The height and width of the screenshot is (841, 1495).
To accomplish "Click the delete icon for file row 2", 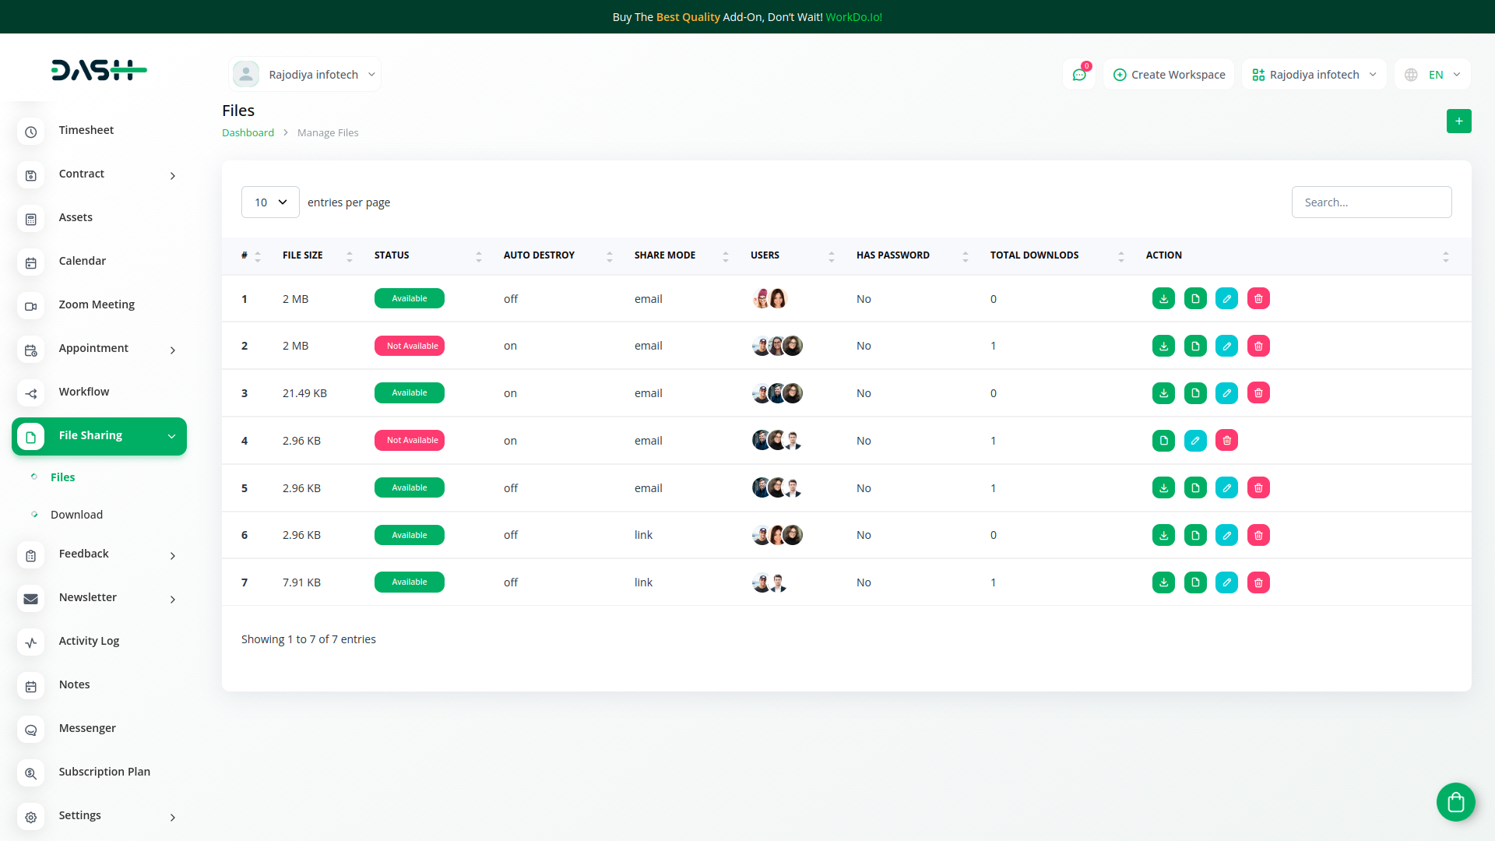I will click(x=1258, y=346).
